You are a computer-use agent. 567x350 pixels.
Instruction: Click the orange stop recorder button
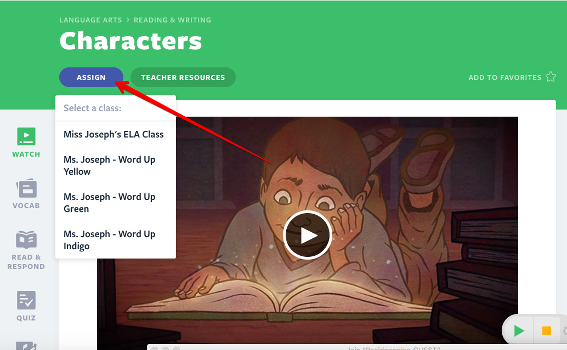(x=546, y=330)
